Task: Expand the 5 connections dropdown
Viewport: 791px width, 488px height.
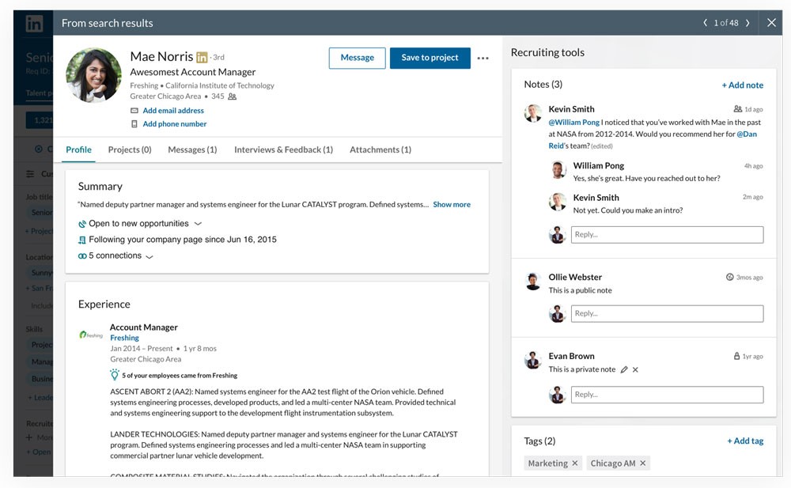Action: point(149,256)
